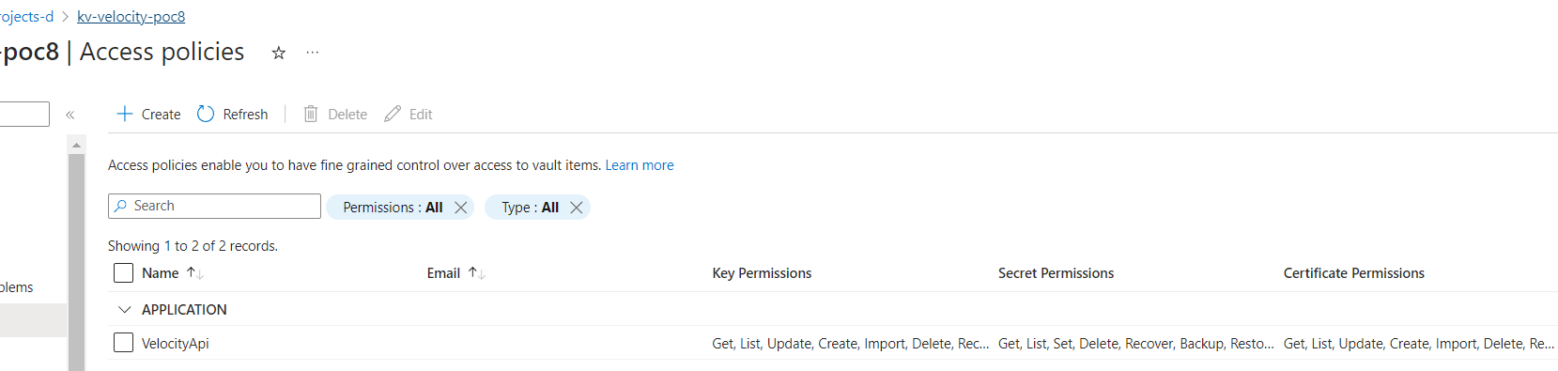This screenshot has height=371, width=1558.
Task: Open the Type: All filter dropdown
Action: coord(530,208)
